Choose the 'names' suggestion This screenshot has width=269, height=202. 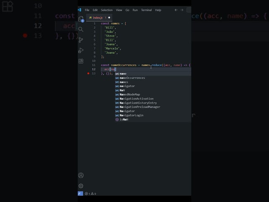tap(153, 82)
